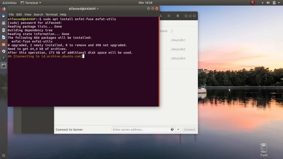The image size is (283, 159).
Task: Open Ubuntu Software from the dock
Action: [4, 44]
